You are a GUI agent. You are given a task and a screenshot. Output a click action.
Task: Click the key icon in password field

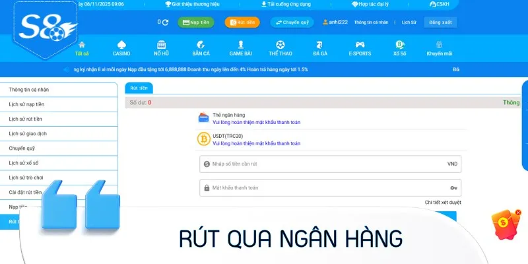(453, 188)
